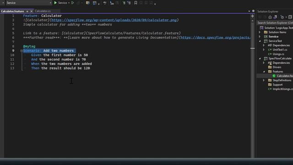293x165 pixels.
Task: Collapse all icon in Solution Explorer toolbar
Action: click(x=290, y=17)
